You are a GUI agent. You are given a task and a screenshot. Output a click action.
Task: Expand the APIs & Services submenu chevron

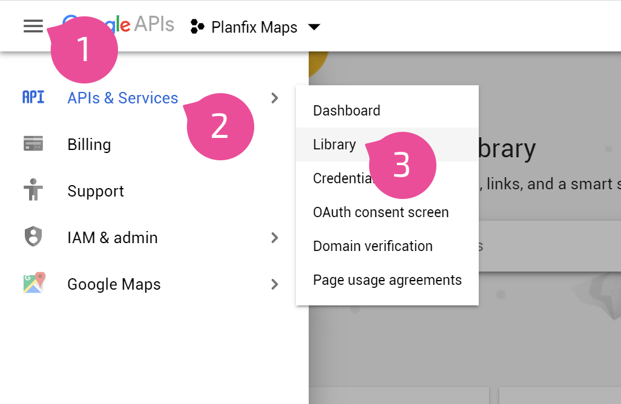[274, 98]
